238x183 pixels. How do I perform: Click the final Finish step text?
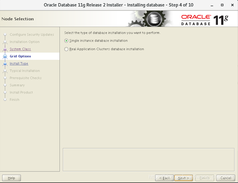tap(14, 100)
